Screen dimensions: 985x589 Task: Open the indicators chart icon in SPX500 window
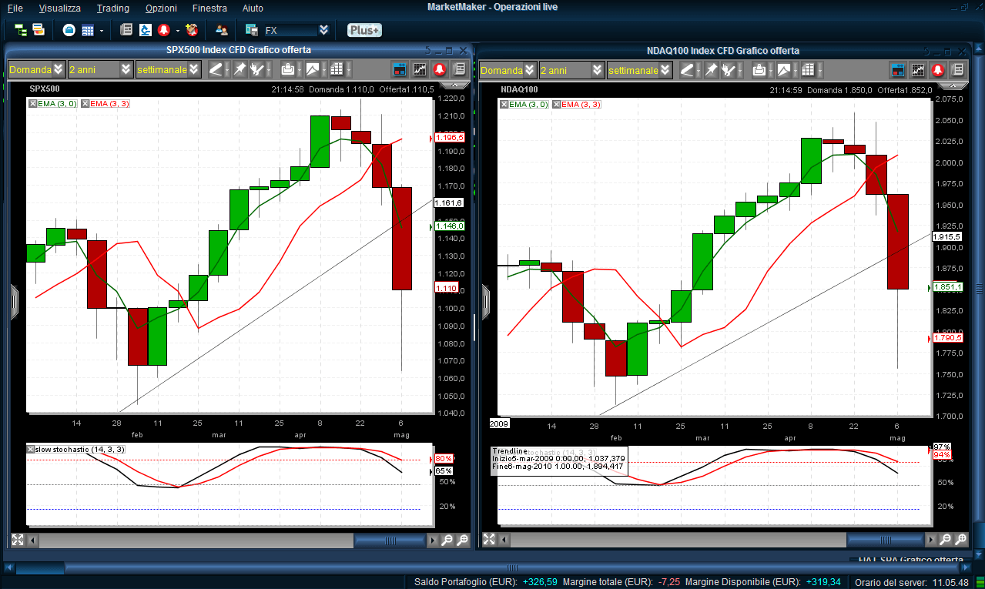pyautogui.click(x=420, y=70)
